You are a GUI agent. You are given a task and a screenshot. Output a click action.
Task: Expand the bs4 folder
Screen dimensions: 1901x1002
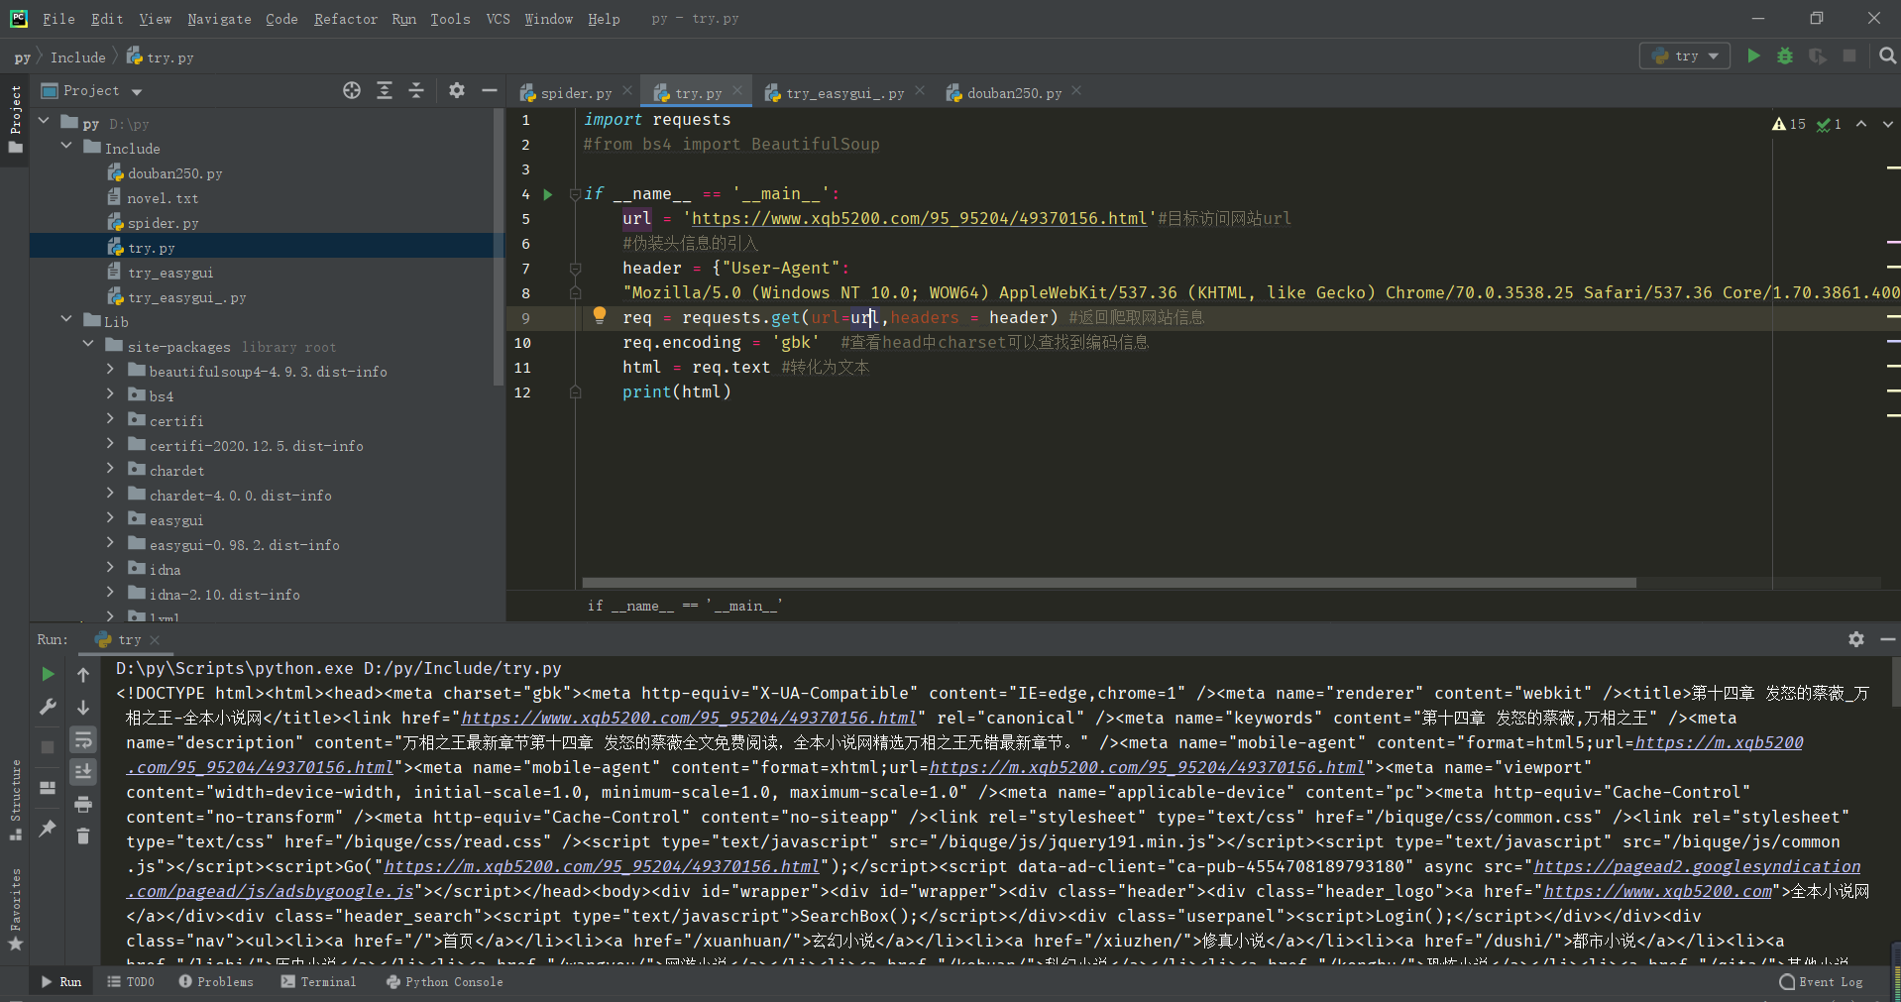tap(110, 394)
